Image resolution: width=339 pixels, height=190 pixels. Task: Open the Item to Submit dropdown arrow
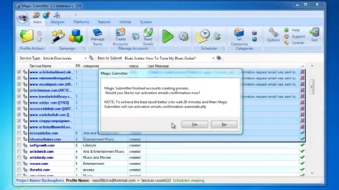[213, 58]
